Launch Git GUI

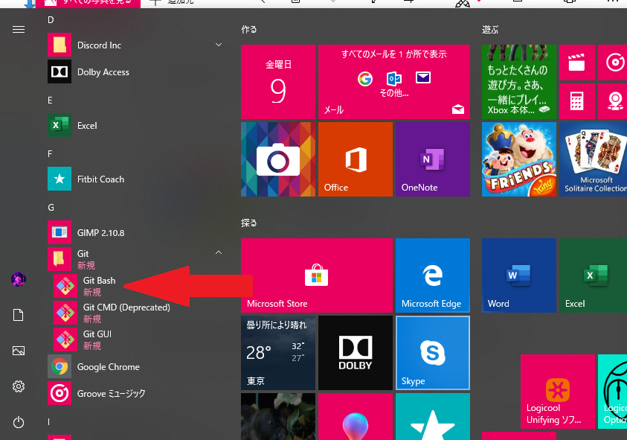(x=138, y=339)
